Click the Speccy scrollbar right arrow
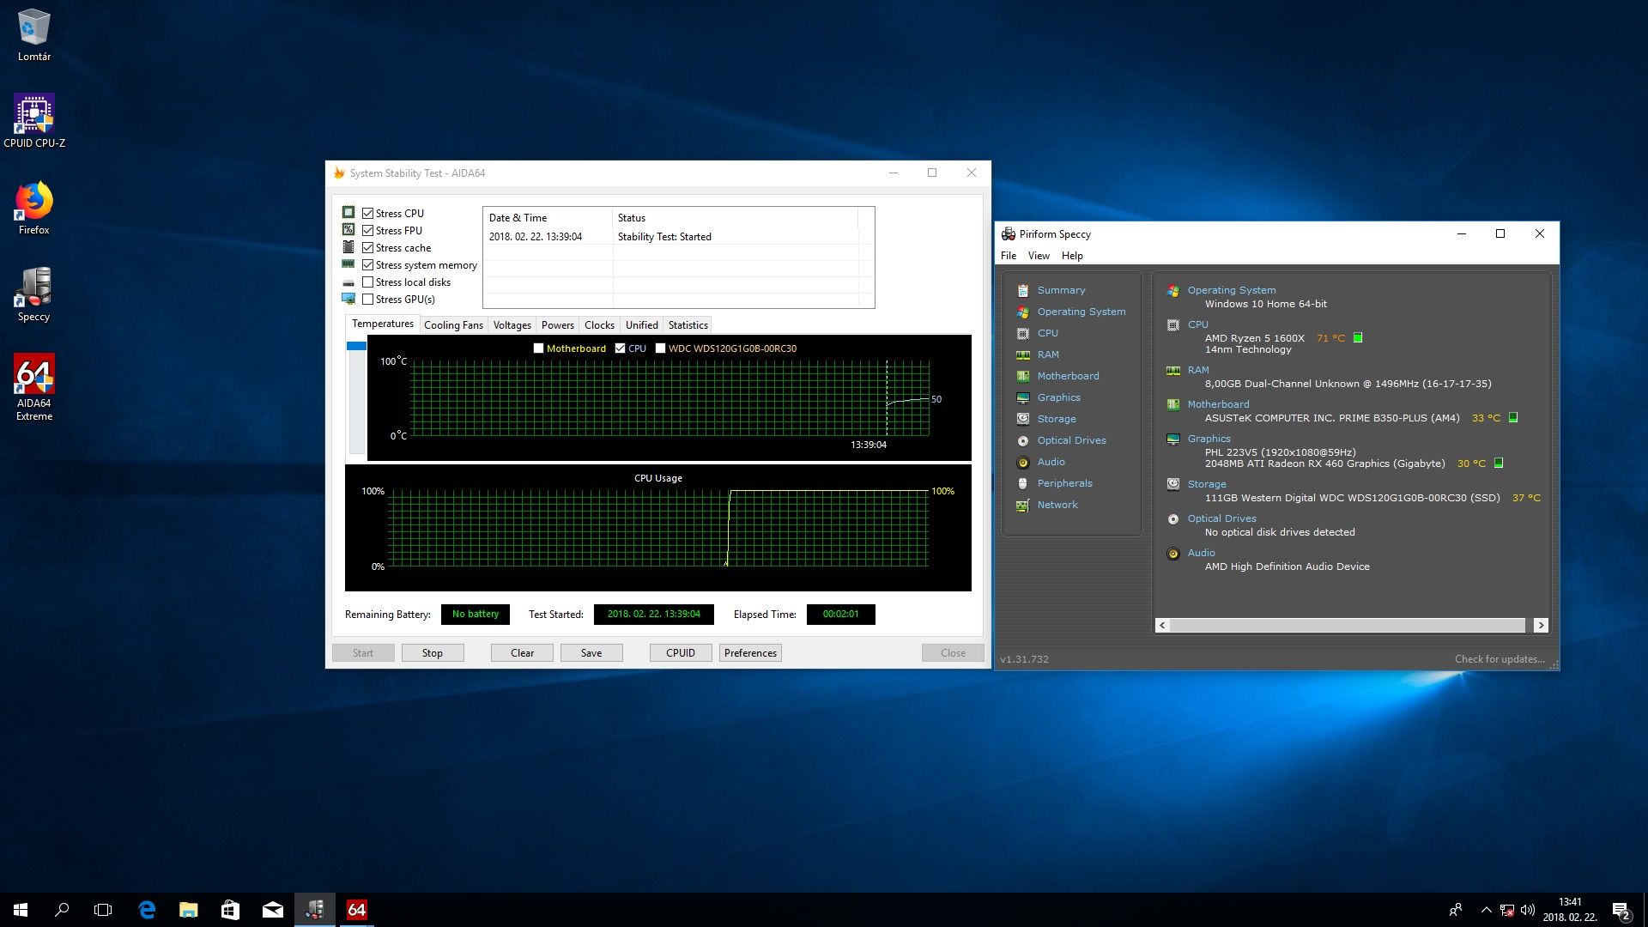The width and height of the screenshot is (1648, 927). click(x=1541, y=625)
